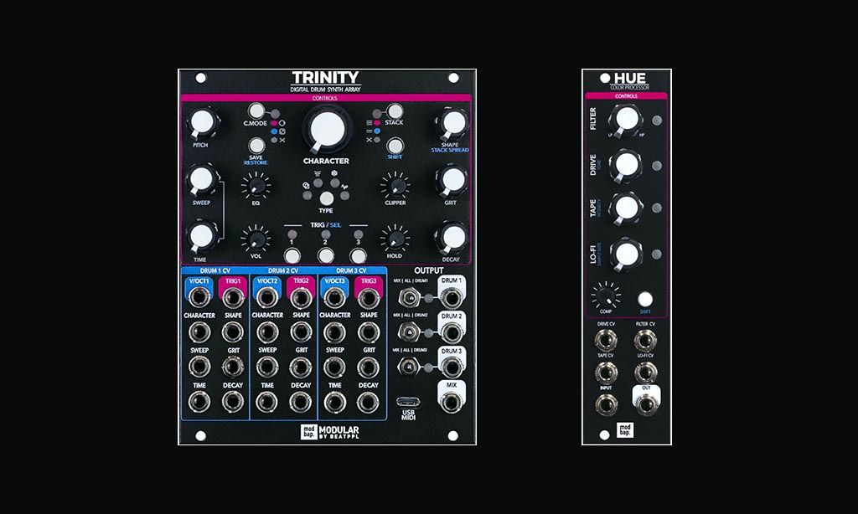Click the mod bap logo on Hue
This screenshot has width=858, height=514.
point(625,429)
